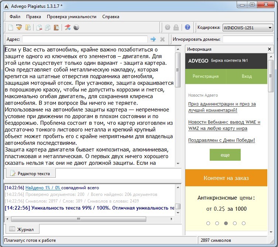Click the log panel scroll-up arrow
This screenshot has height=247, width=278.
[x=178, y=187]
